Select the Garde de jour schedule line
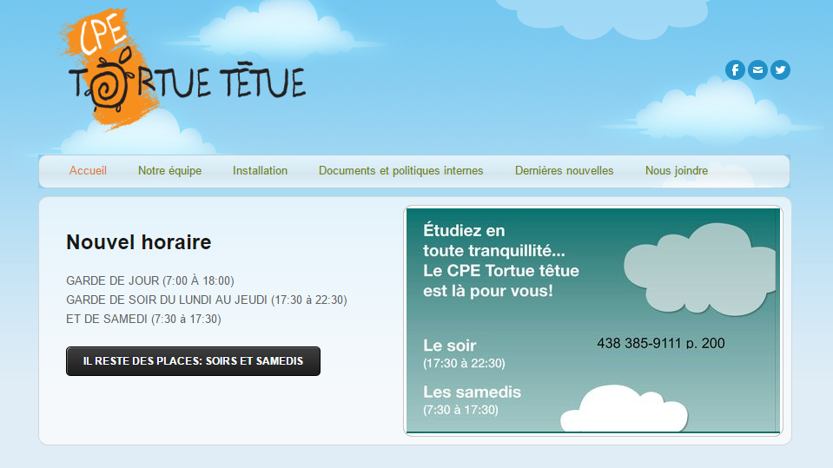The height and width of the screenshot is (468, 833). (x=149, y=280)
